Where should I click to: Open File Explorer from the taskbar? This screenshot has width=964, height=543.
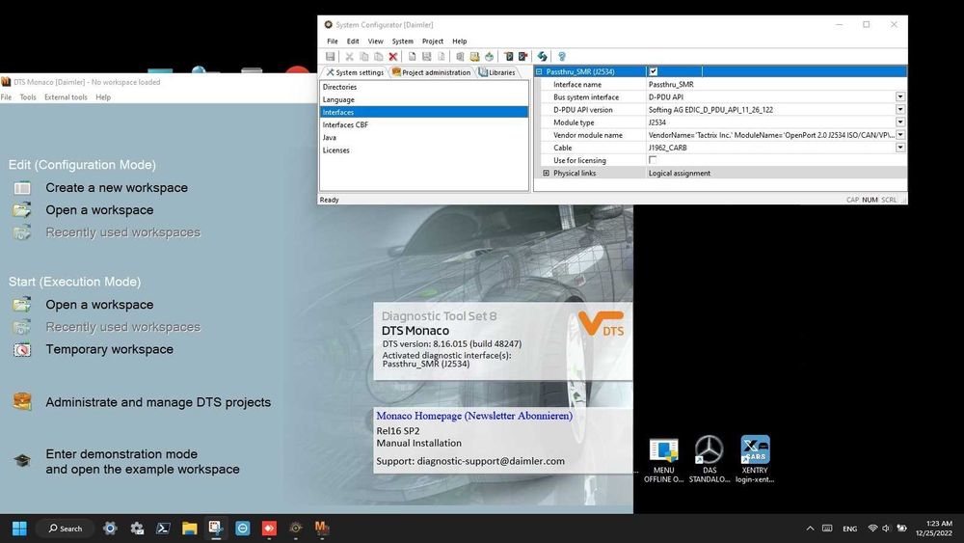[x=189, y=529]
